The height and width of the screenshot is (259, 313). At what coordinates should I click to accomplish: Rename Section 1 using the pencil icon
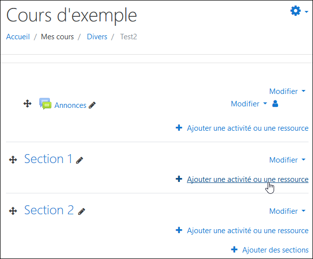(x=79, y=161)
